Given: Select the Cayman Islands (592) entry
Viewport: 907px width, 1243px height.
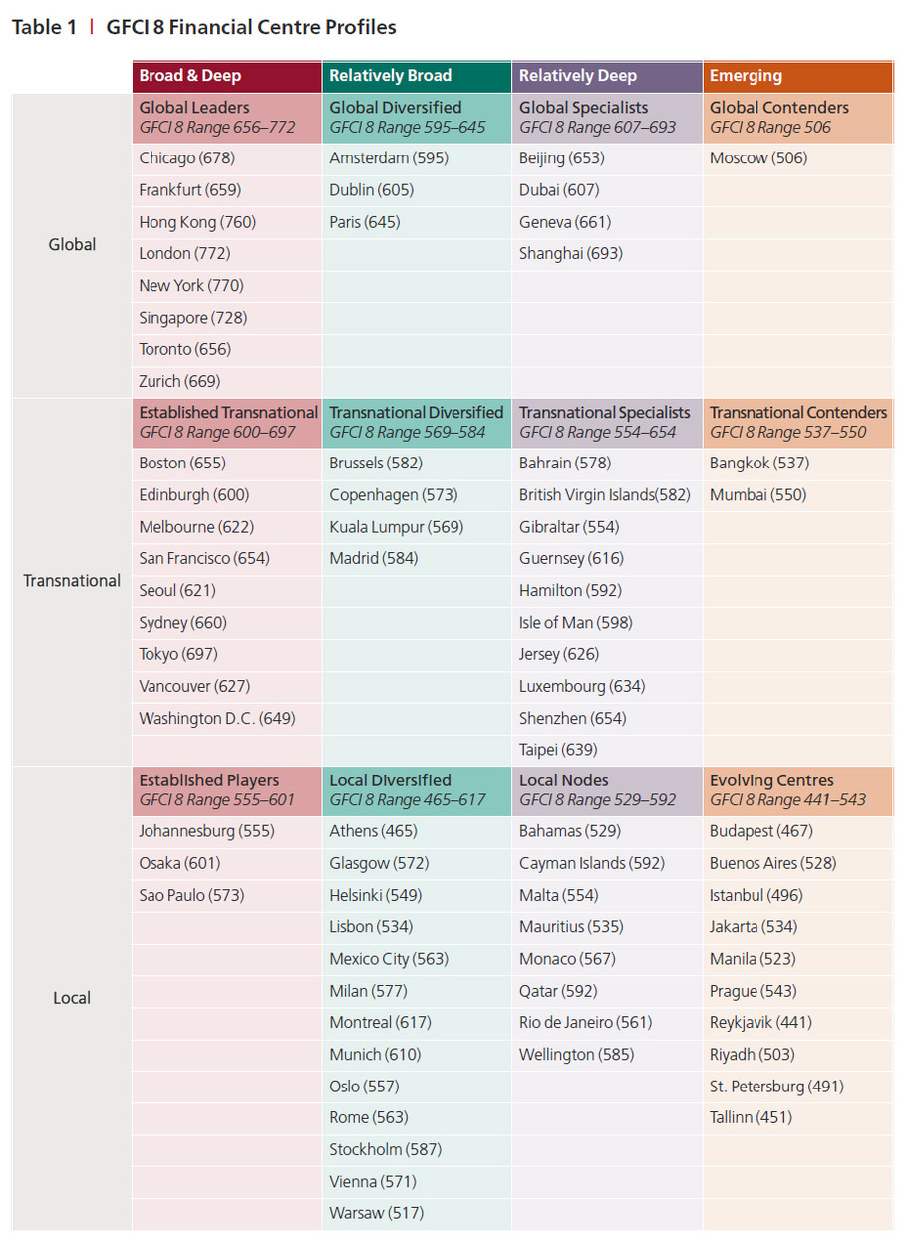Looking at the screenshot, I should pyautogui.click(x=591, y=864).
